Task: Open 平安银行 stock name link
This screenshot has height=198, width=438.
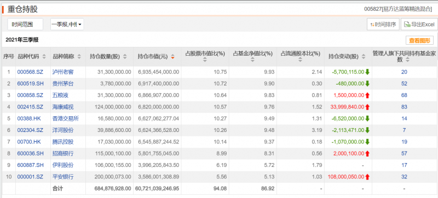Action: point(63,177)
